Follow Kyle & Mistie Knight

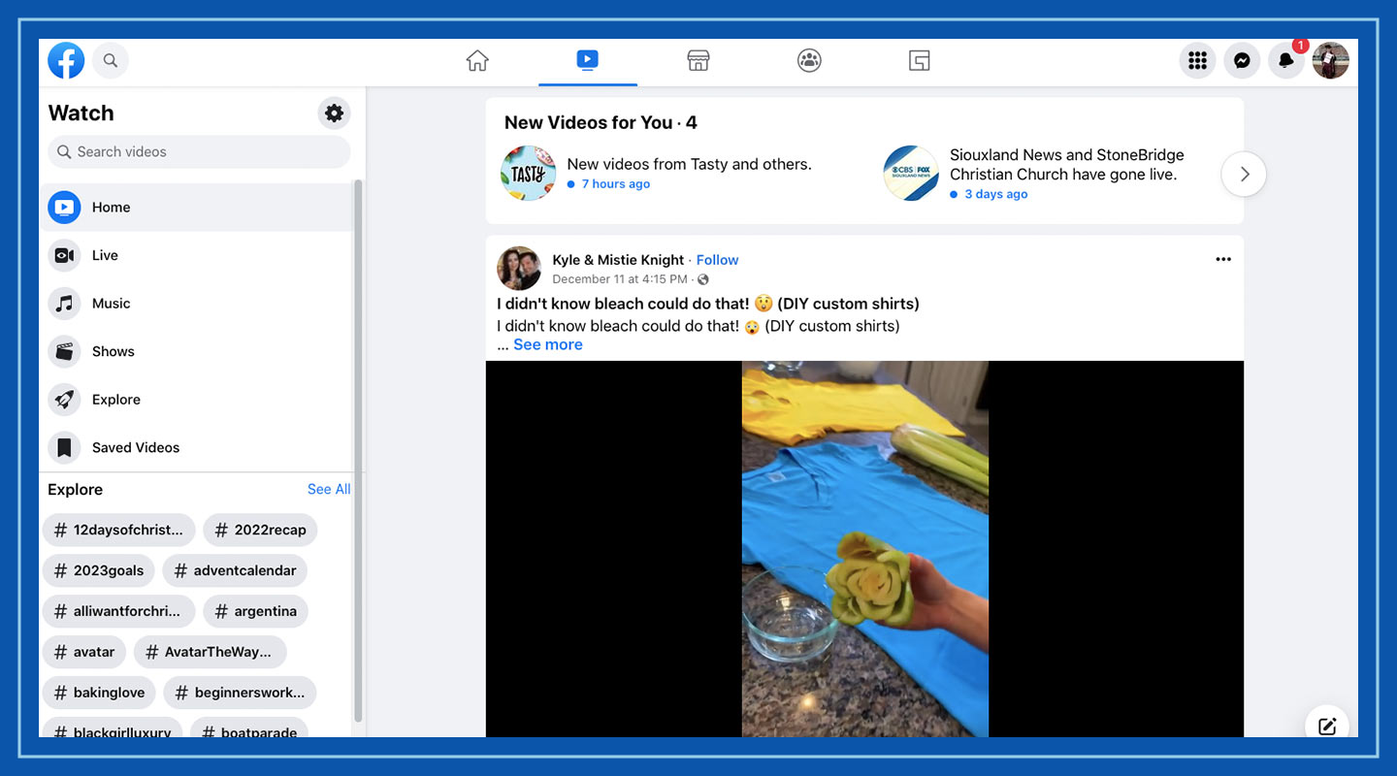[x=717, y=259]
